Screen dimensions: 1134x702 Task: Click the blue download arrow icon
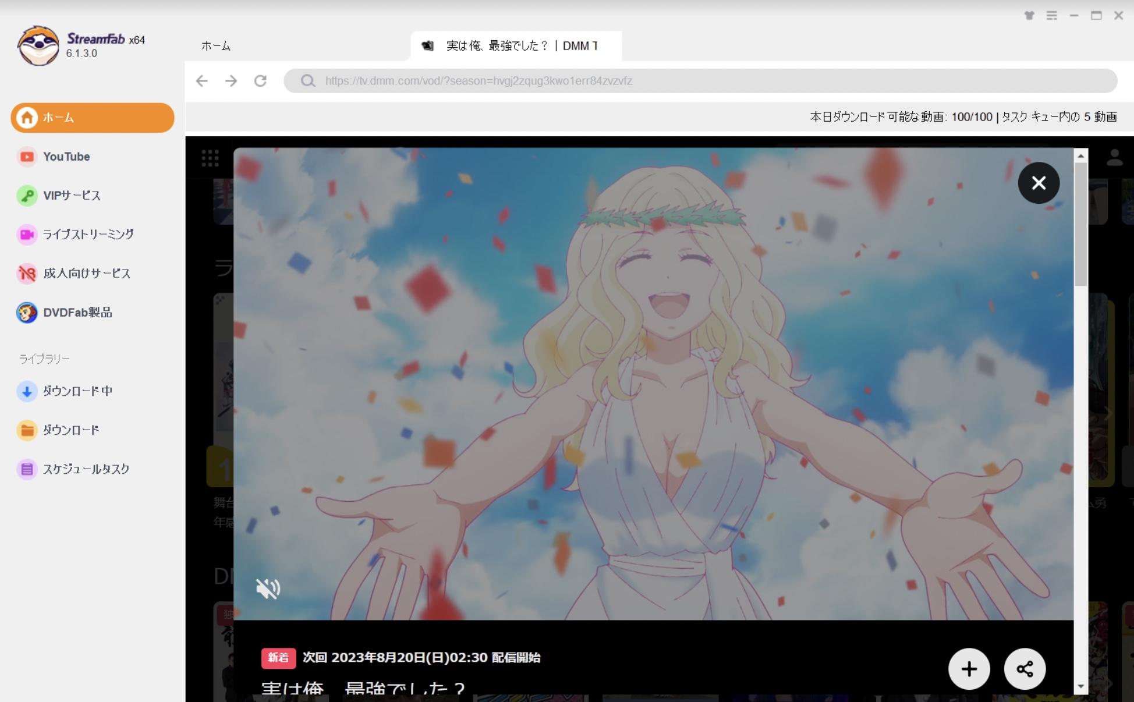point(27,391)
